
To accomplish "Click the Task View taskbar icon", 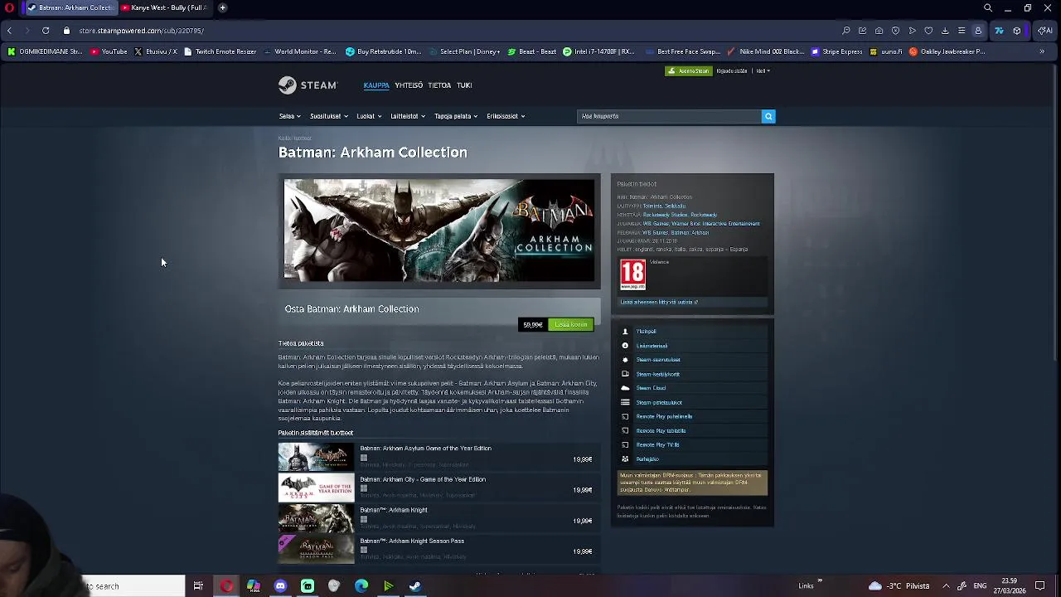I will [198, 586].
